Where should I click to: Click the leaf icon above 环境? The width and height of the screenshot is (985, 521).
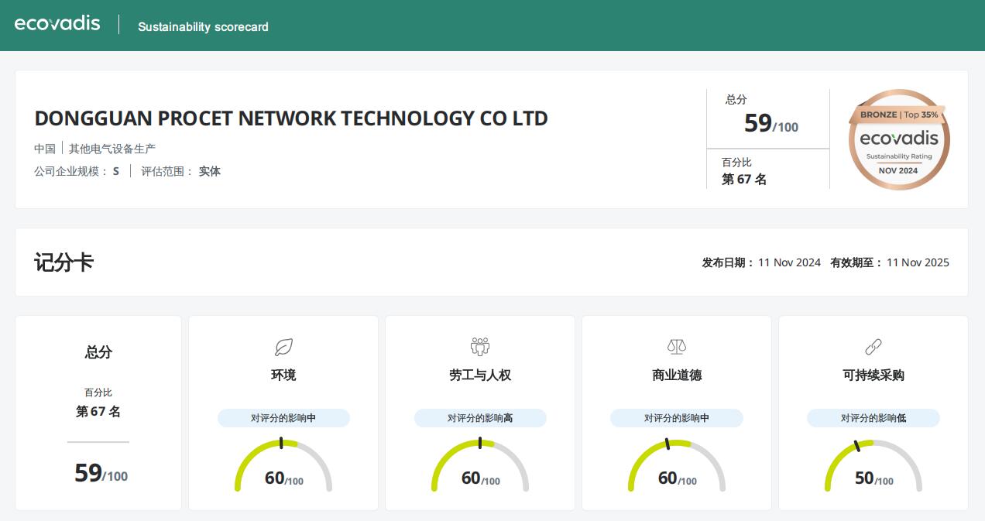point(283,347)
